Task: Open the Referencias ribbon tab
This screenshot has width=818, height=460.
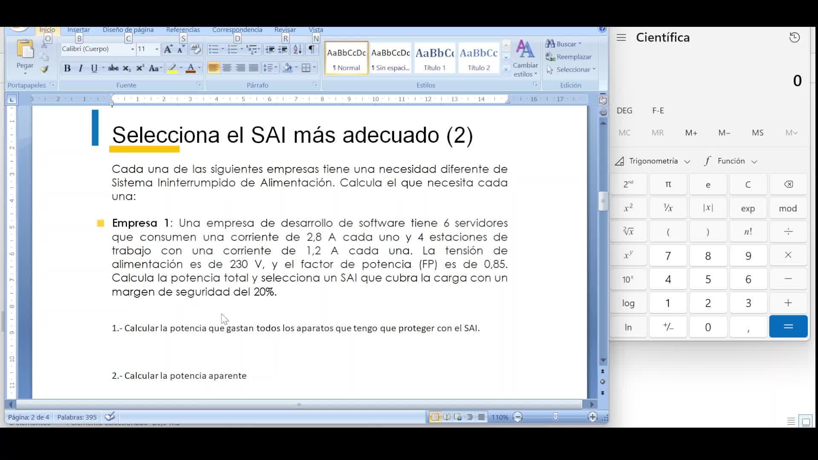Action: [x=183, y=30]
